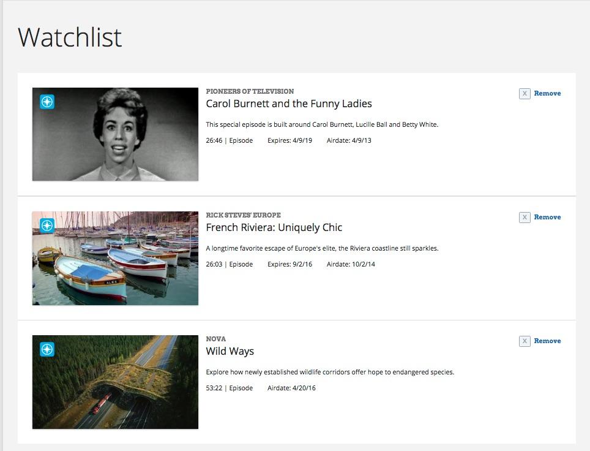The height and width of the screenshot is (451, 590).
Task: Open the Carol Burnett and the Funny Ladies title
Action: [x=289, y=104]
